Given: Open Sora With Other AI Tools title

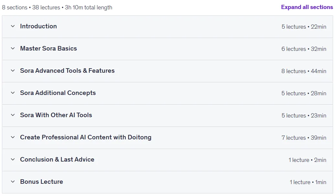Looking at the screenshot, I should [56, 115].
